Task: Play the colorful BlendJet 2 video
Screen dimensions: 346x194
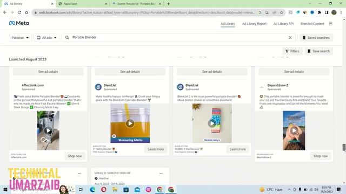Action: pos(212,123)
